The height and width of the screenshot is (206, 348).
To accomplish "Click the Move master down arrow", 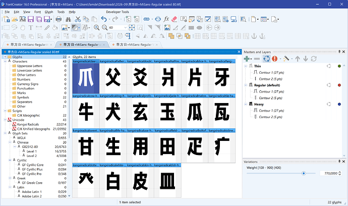I will tap(306, 59).
